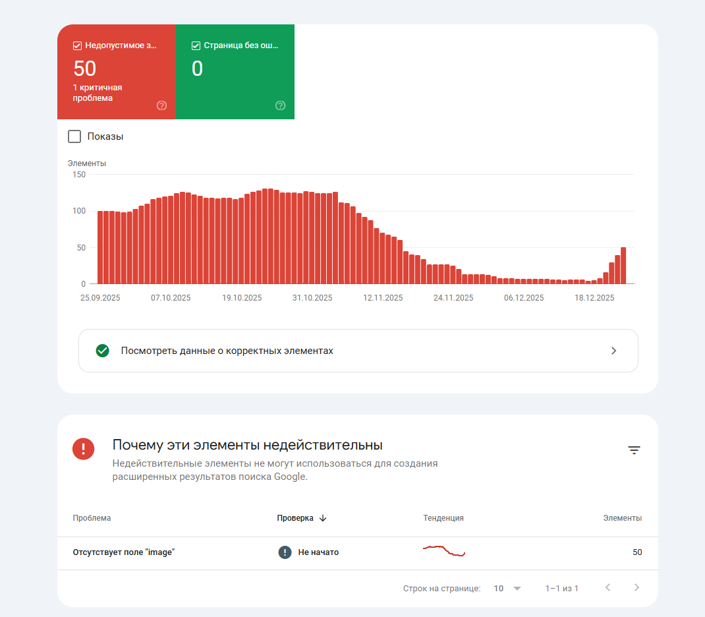705x617 pixels.
Task: Go to previous page of results
Action: coord(607,588)
